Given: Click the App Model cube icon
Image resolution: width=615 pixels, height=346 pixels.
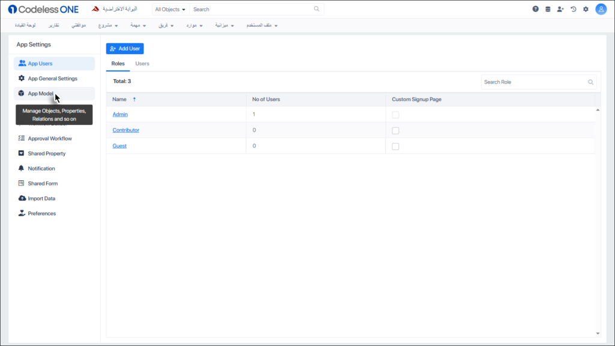Looking at the screenshot, I should pyautogui.click(x=21, y=93).
